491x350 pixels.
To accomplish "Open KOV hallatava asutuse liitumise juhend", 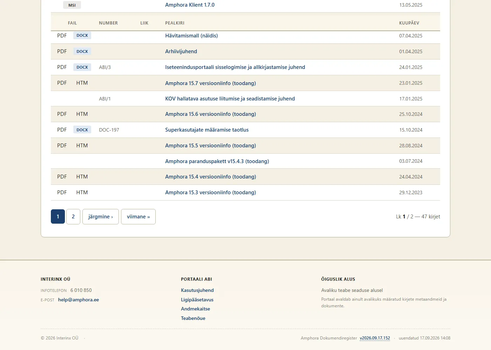I will coord(230,99).
